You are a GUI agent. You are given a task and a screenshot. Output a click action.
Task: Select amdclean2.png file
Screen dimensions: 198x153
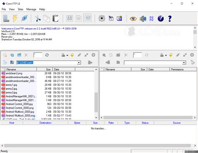(14, 73)
